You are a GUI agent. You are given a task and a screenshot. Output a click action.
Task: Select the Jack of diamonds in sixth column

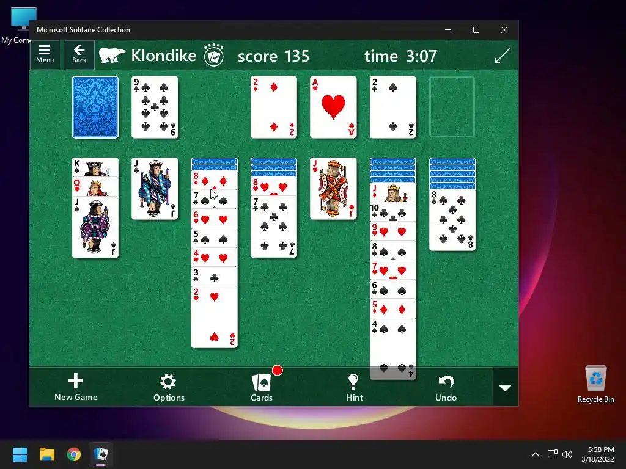[x=393, y=192]
